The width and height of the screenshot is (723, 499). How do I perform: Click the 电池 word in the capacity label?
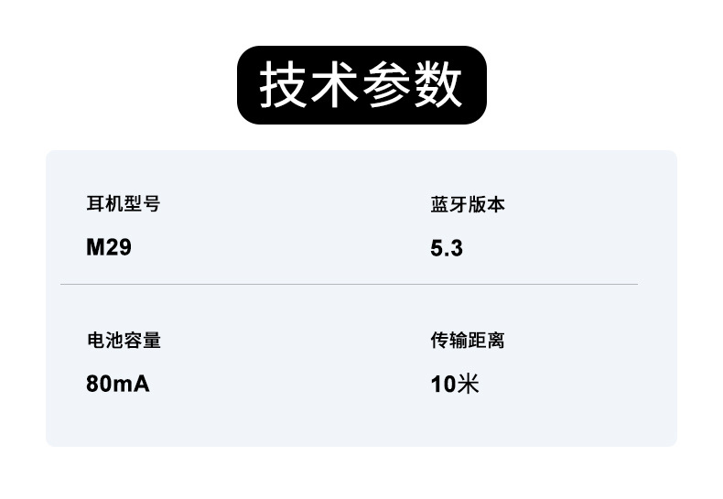coord(105,341)
